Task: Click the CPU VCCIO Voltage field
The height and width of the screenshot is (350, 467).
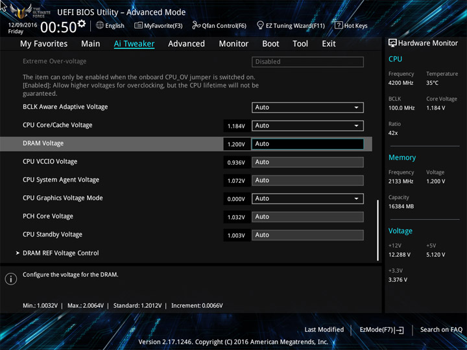Action: 307,162
